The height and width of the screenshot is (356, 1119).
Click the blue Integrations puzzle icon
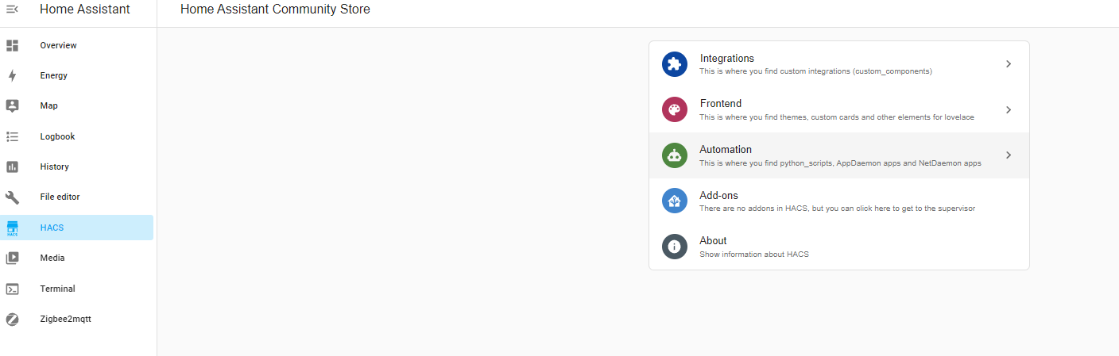[675, 64]
